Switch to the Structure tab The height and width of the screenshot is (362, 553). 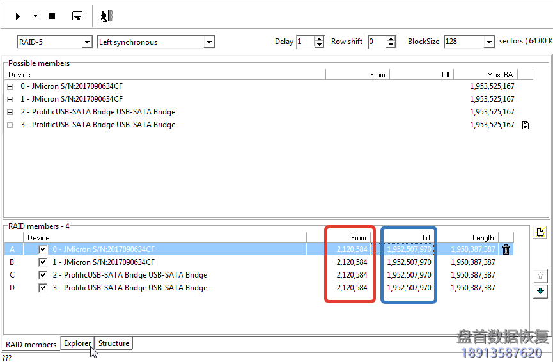(114, 343)
